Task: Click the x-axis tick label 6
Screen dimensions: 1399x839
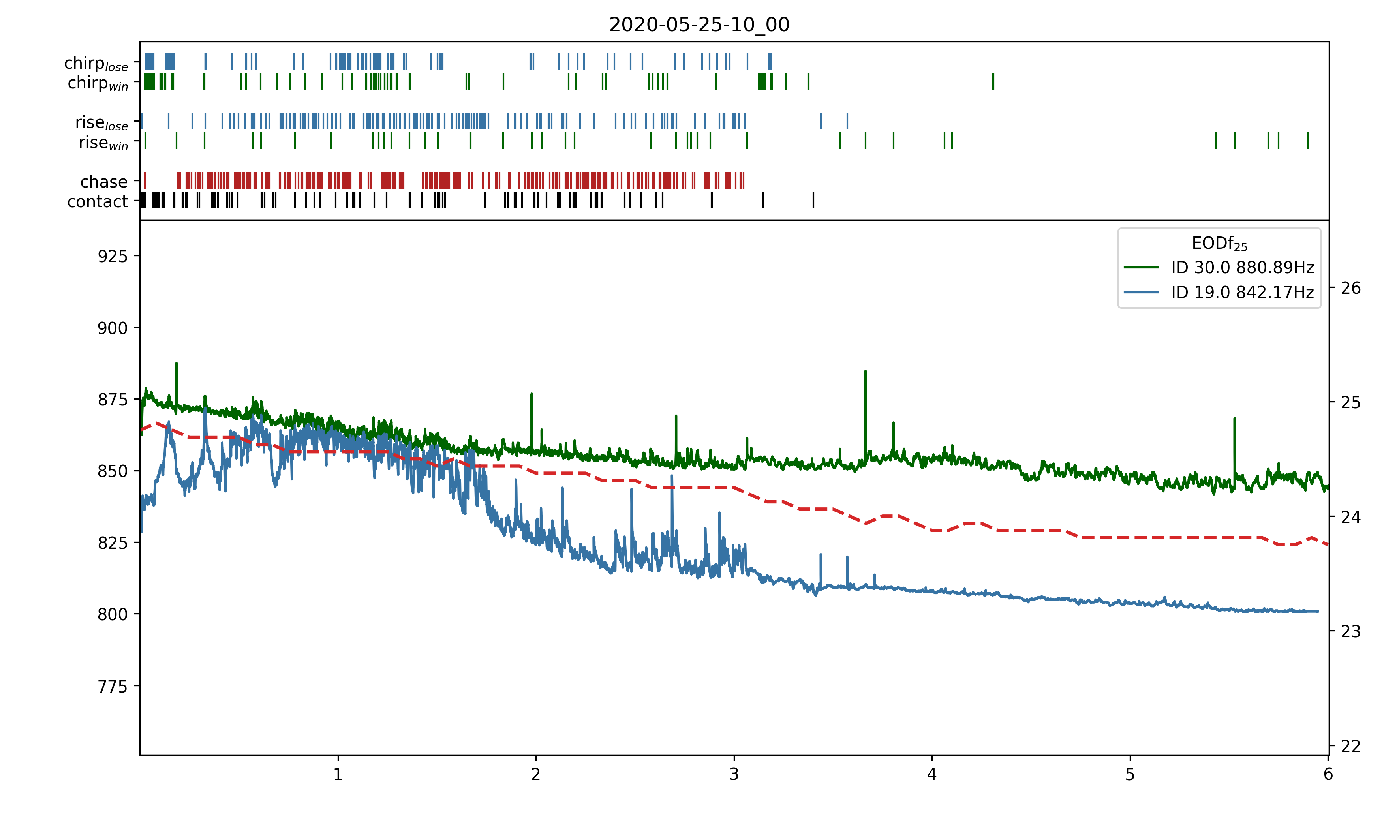Action: [1328, 774]
